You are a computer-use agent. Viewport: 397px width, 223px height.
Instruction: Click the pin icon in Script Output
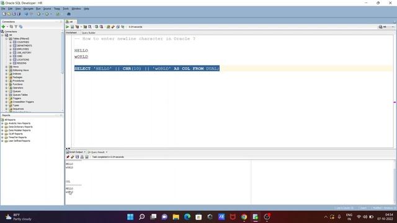pyautogui.click(x=68, y=157)
